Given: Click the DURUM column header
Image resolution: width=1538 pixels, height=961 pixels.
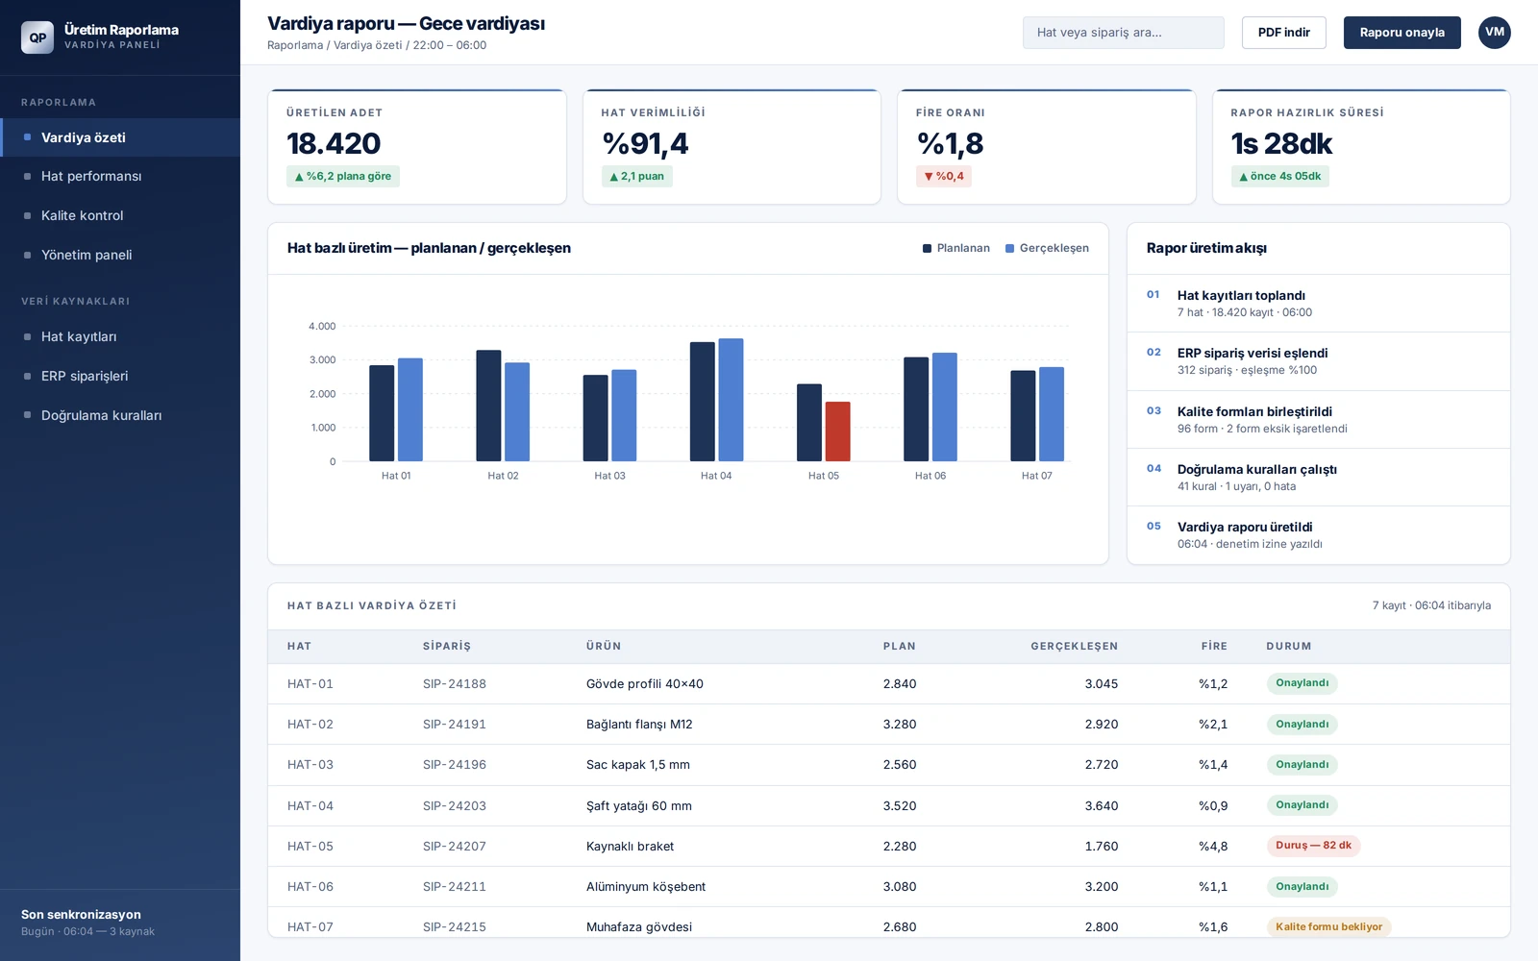Looking at the screenshot, I should point(1288,646).
